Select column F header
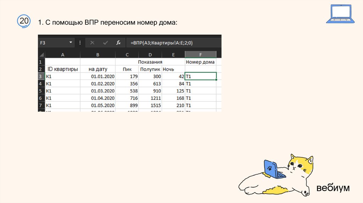This screenshot has width=363, height=203. 201,55
